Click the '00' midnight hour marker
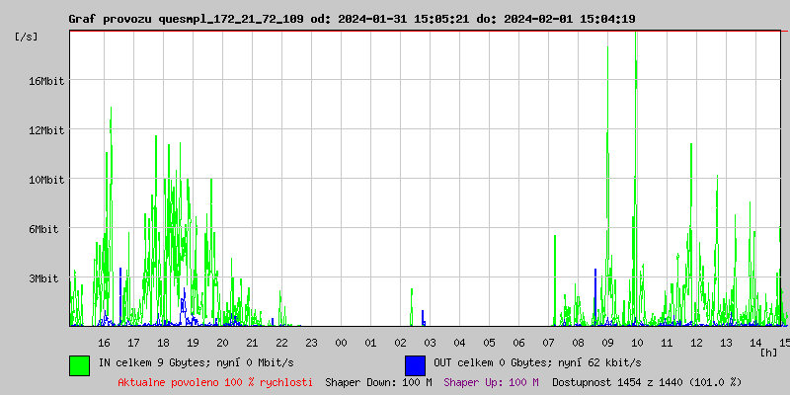 pyautogui.click(x=341, y=342)
